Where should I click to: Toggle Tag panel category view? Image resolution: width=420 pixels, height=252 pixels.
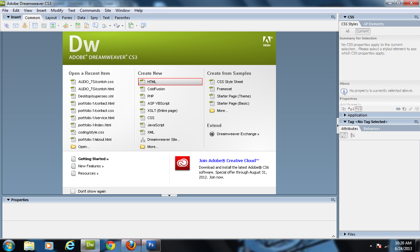tap(344, 135)
